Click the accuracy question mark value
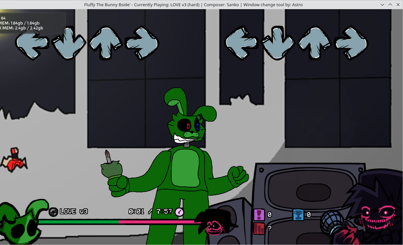 269,229
